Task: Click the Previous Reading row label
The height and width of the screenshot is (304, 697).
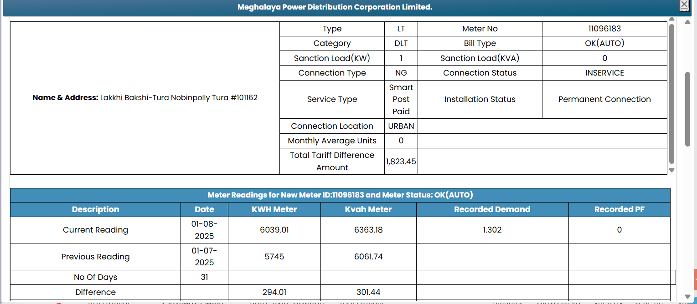Action: click(x=95, y=257)
